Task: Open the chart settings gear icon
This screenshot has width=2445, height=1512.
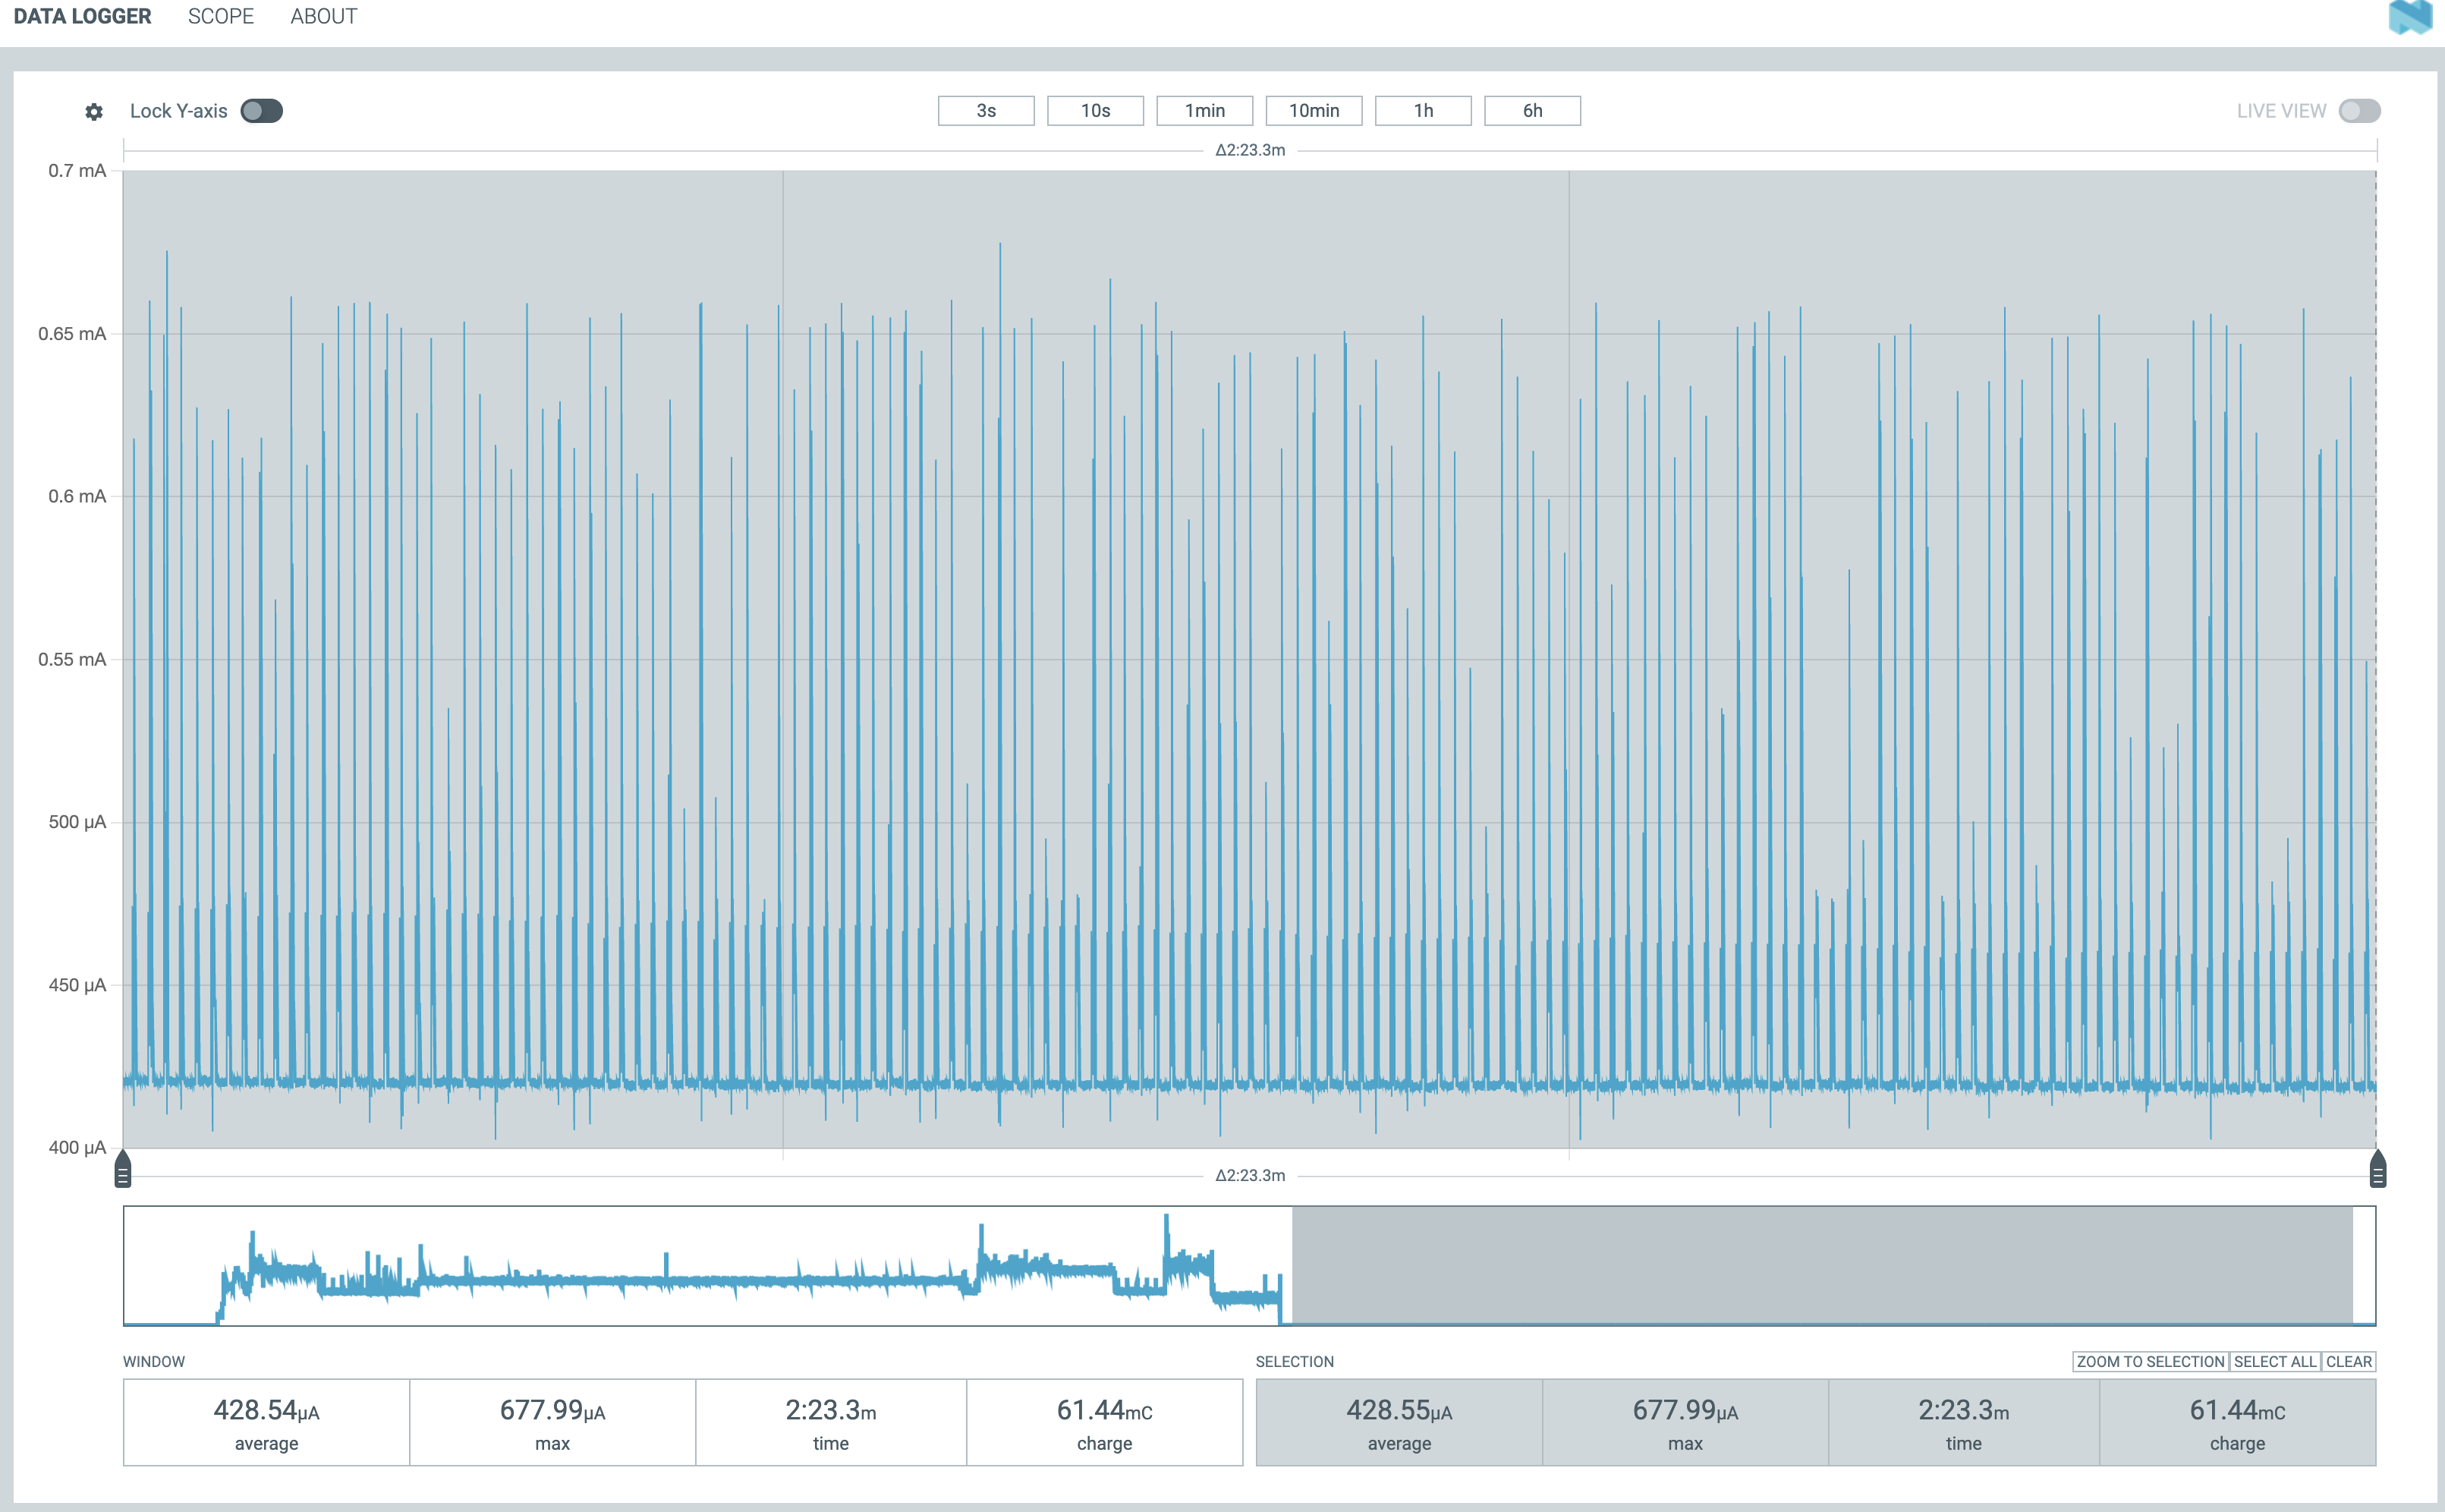Action: (94, 112)
